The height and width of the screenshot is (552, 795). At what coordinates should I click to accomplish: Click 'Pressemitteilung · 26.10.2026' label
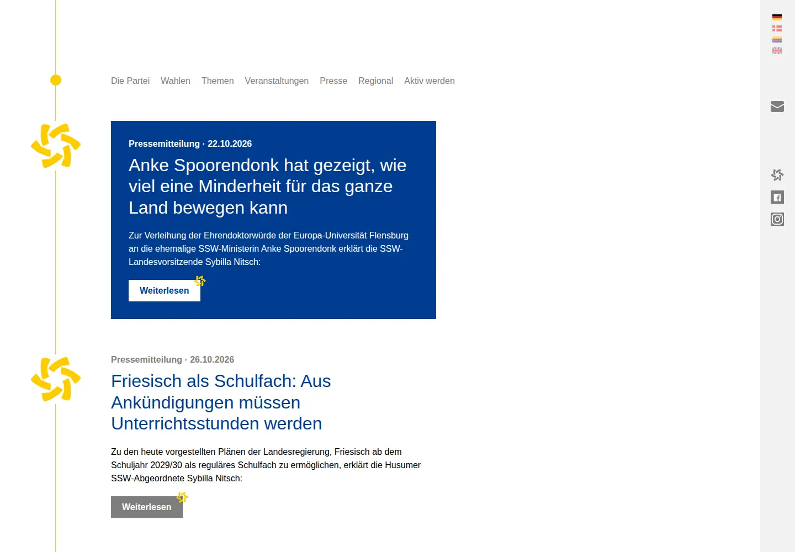coord(172,359)
